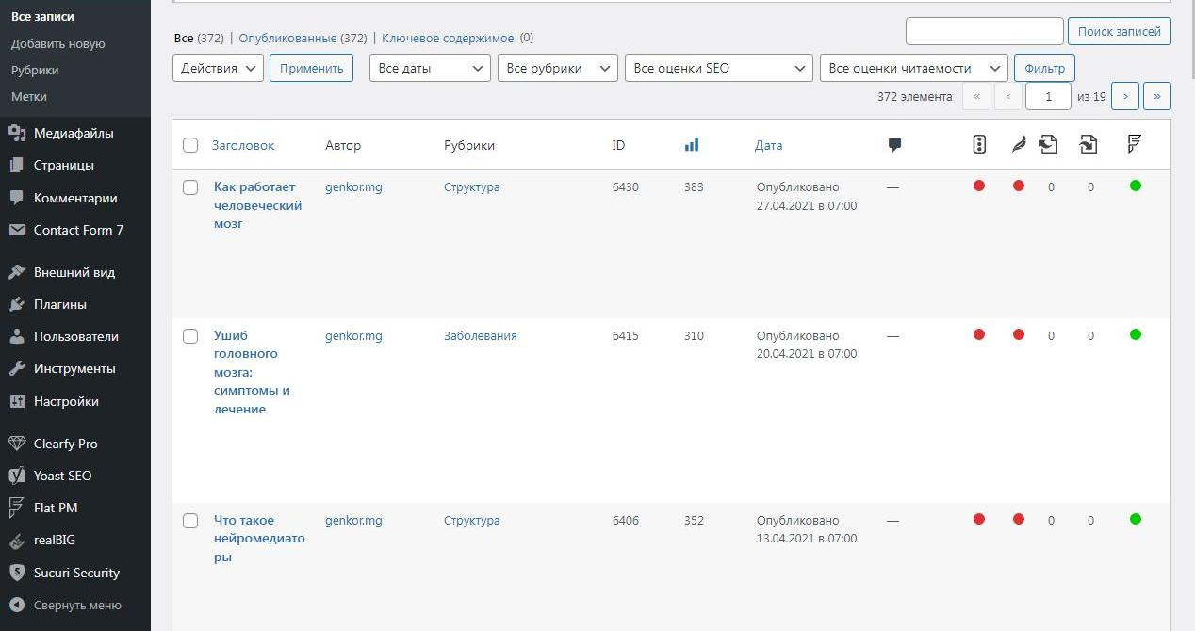
Task: Click incoming internal links column icon
Action: click(1089, 144)
